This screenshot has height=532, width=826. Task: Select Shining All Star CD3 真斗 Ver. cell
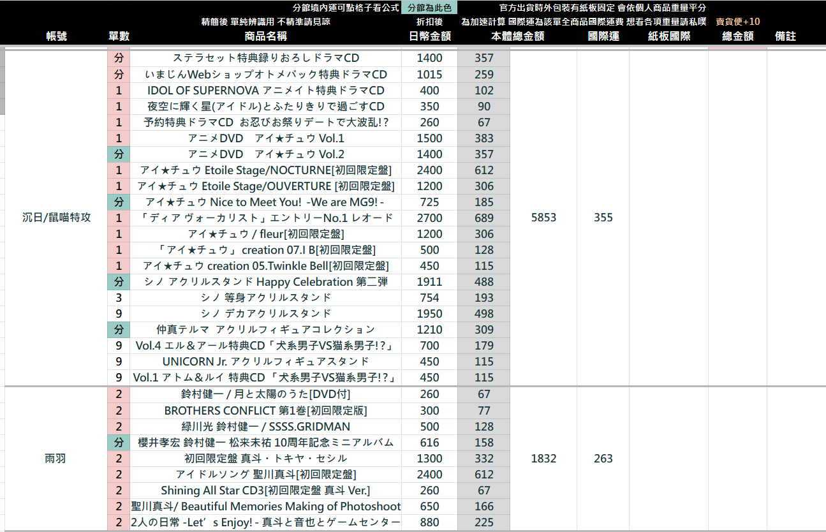[x=265, y=491]
